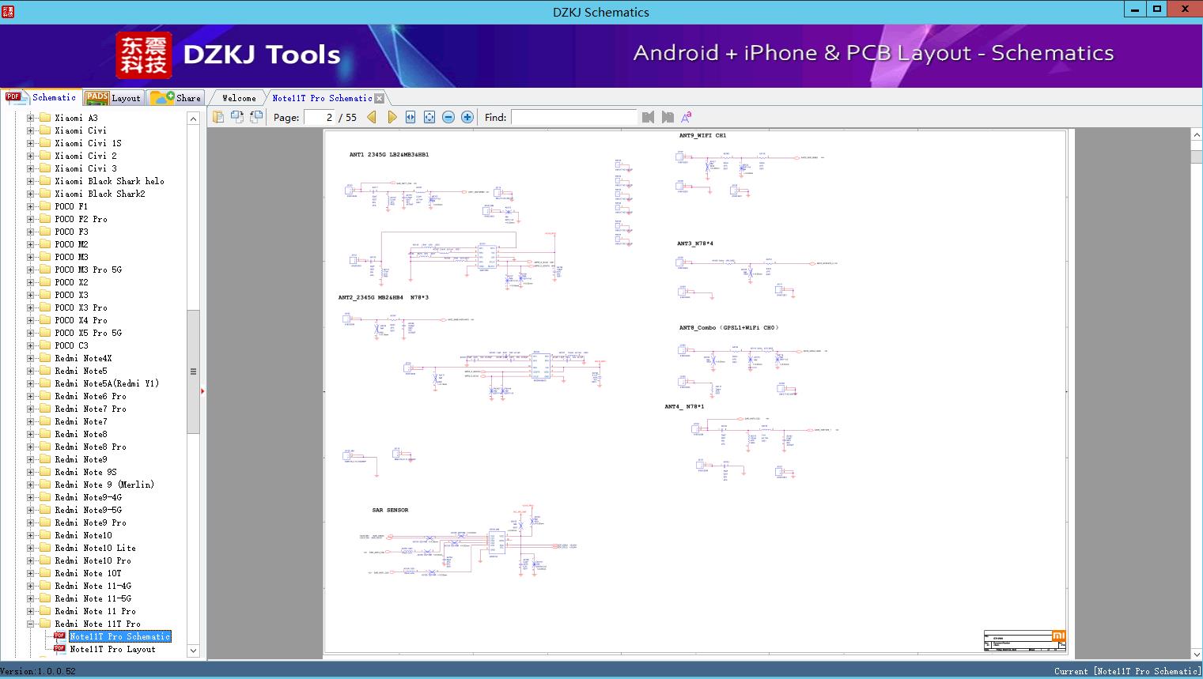Open the Welcome tab

239,98
